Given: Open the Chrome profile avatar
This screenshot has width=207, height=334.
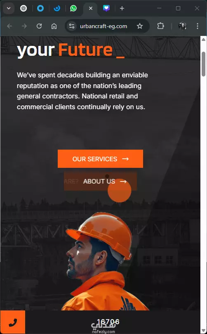Looking at the screenshot, I should (x=183, y=26).
